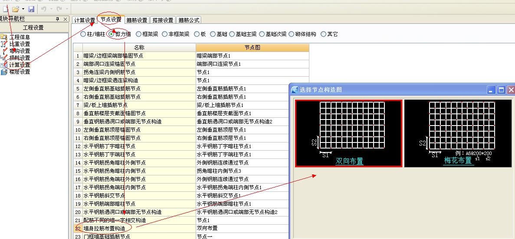Click the cell 垂直钢筋遇洞口或端部无节点构造2
515x239 pixels.
pyautogui.click(x=243, y=122)
